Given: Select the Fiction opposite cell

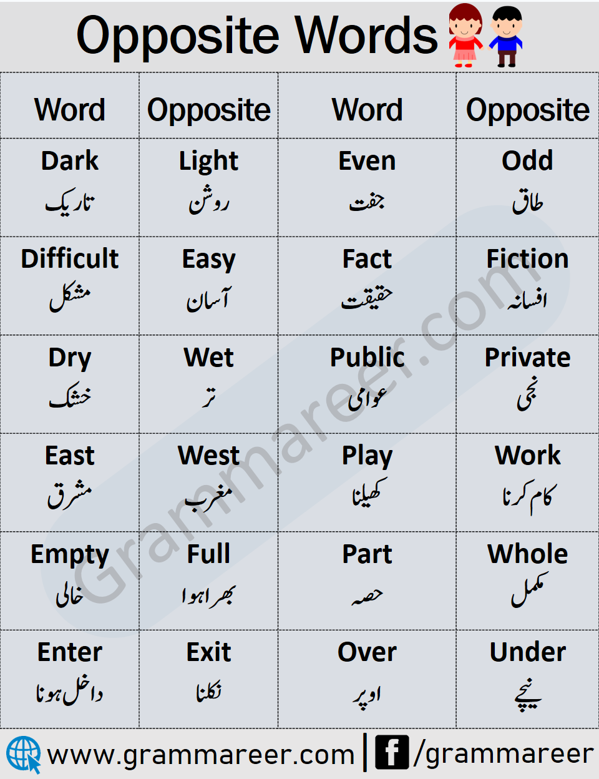Looking at the screenshot, I should (527, 286).
